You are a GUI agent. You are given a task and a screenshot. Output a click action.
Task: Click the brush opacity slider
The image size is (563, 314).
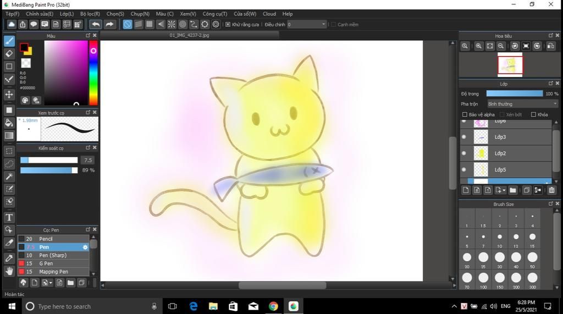click(x=49, y=170)
